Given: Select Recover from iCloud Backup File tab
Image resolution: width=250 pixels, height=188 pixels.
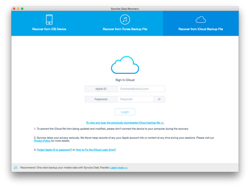Looking at the screenshot, I should pyautogui.click(x=201, y=23).
